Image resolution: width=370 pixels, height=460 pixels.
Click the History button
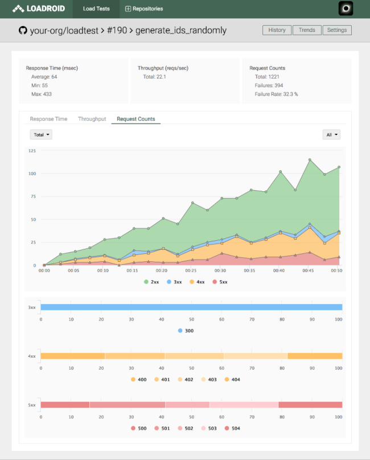[277, 30]
